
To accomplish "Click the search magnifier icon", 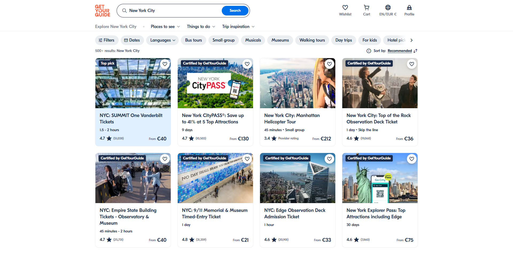I will [x=125, y=10].
